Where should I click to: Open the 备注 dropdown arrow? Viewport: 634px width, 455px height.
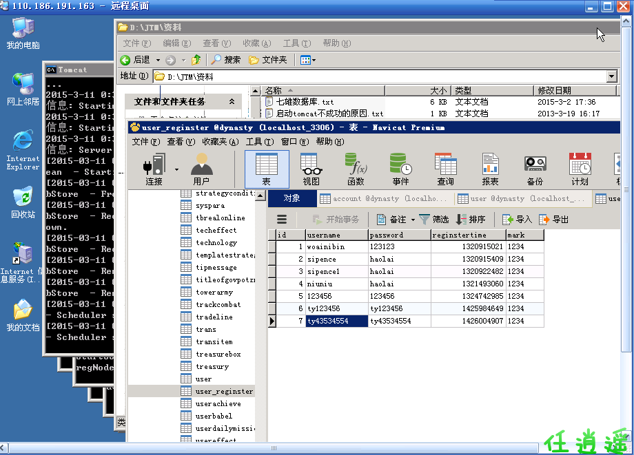pos(413,220)
